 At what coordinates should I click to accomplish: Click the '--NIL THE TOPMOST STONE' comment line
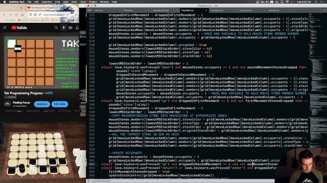[144, 134]
